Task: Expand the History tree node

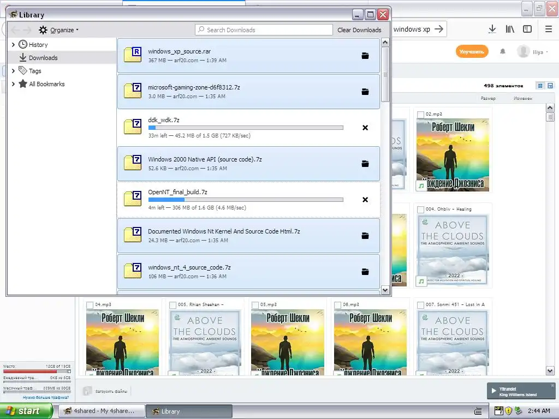Action: point(13,45)
